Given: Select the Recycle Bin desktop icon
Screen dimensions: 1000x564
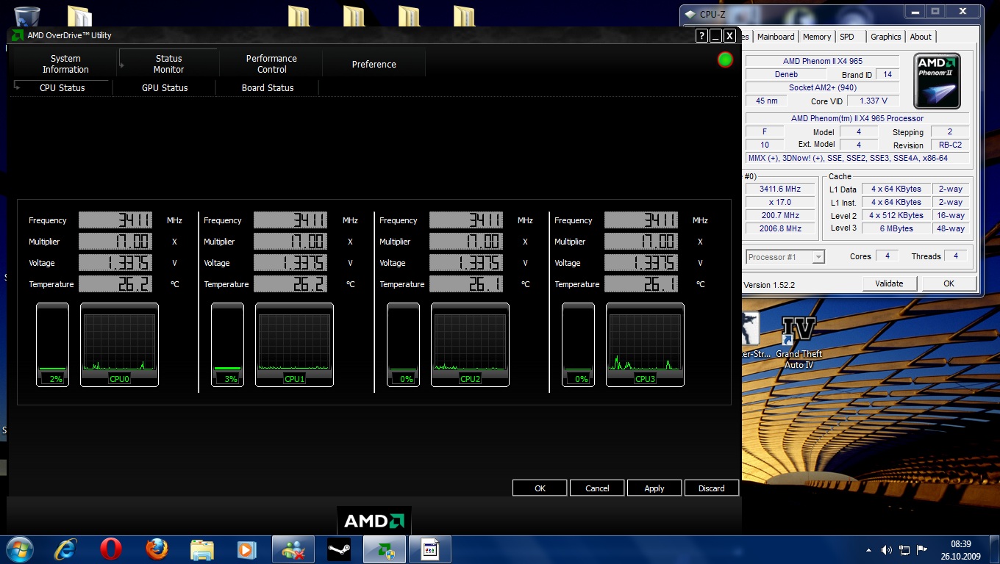Looking at the screenshot, I should tap(27, 16).
